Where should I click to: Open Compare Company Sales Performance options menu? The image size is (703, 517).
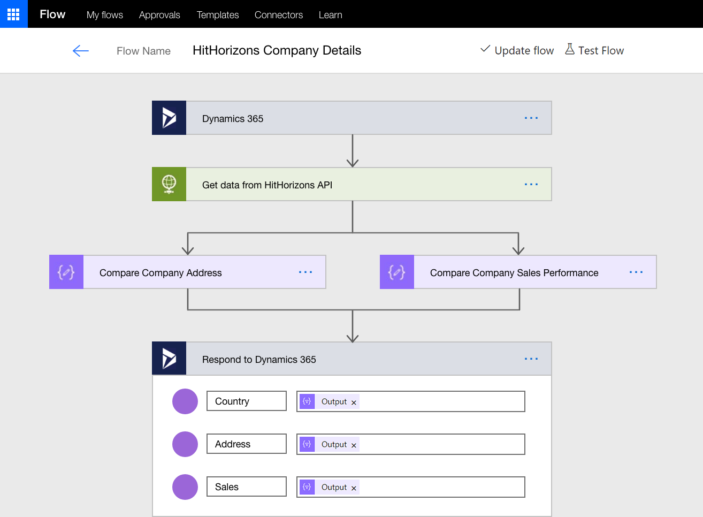(x=636, y=272)
